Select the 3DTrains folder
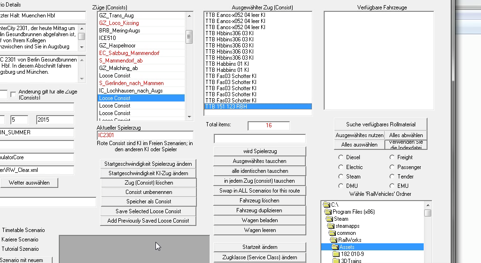Viewport: 481px width, 263px height. (x=347, y=261)
